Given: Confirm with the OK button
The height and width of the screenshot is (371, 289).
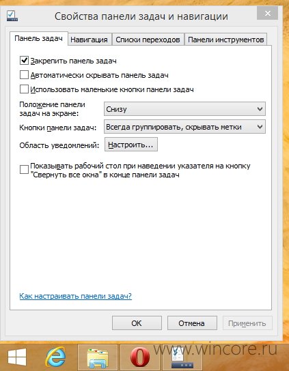Looking at the screenshot, I should click(x=137, y=323).
